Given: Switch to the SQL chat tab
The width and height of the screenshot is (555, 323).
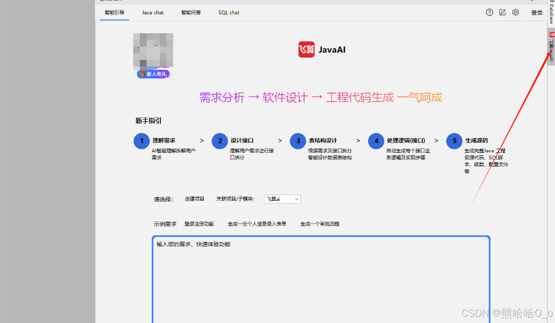Looking at the screenshot, I should tap(229, 12).
